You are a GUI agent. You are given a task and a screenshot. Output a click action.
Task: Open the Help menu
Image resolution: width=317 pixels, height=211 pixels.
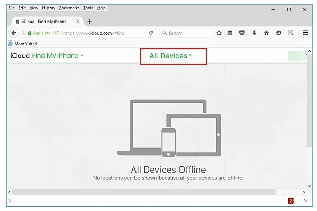101,8
